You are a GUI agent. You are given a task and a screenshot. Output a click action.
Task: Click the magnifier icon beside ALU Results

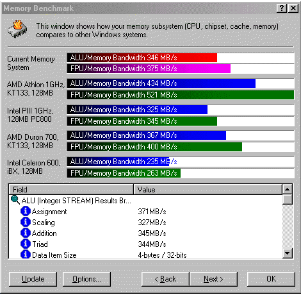(15, 200)
